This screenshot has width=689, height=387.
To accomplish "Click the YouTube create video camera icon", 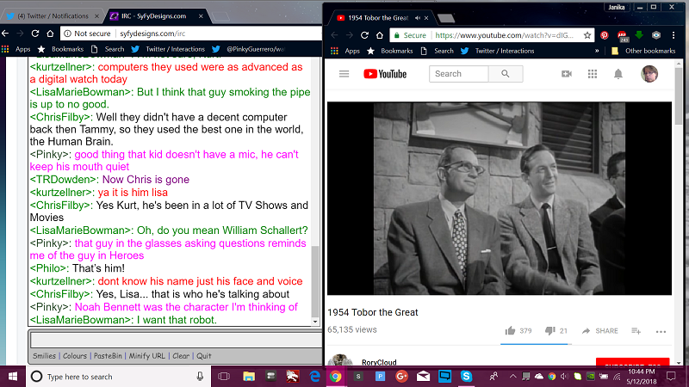I will point(567,74).
